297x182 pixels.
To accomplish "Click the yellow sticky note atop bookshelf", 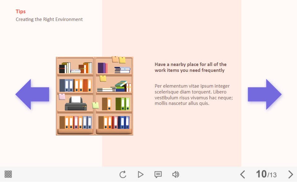I will 122,60.
